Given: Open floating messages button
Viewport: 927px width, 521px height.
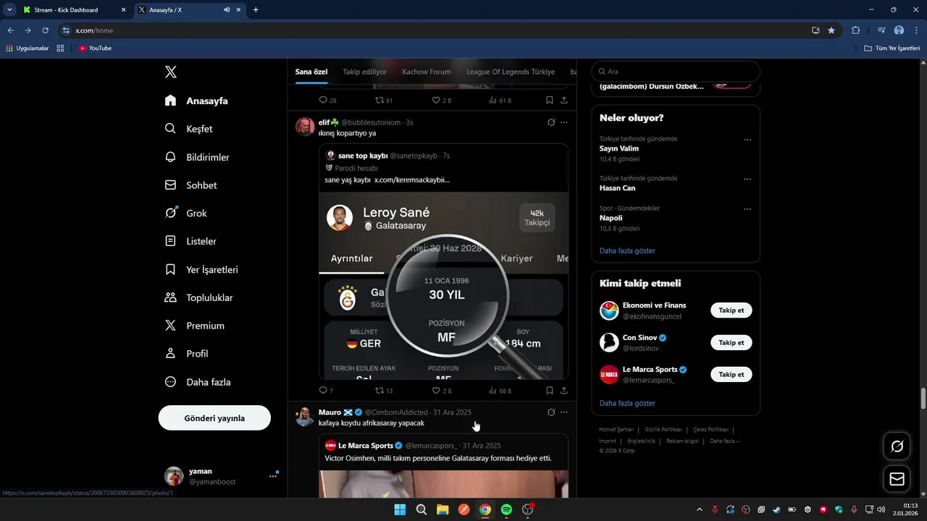Looking at the screenshot, I should 897,479.
